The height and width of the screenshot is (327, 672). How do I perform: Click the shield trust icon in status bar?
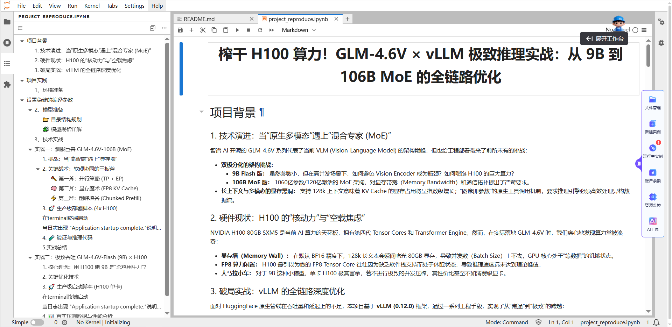coord(539,322)
